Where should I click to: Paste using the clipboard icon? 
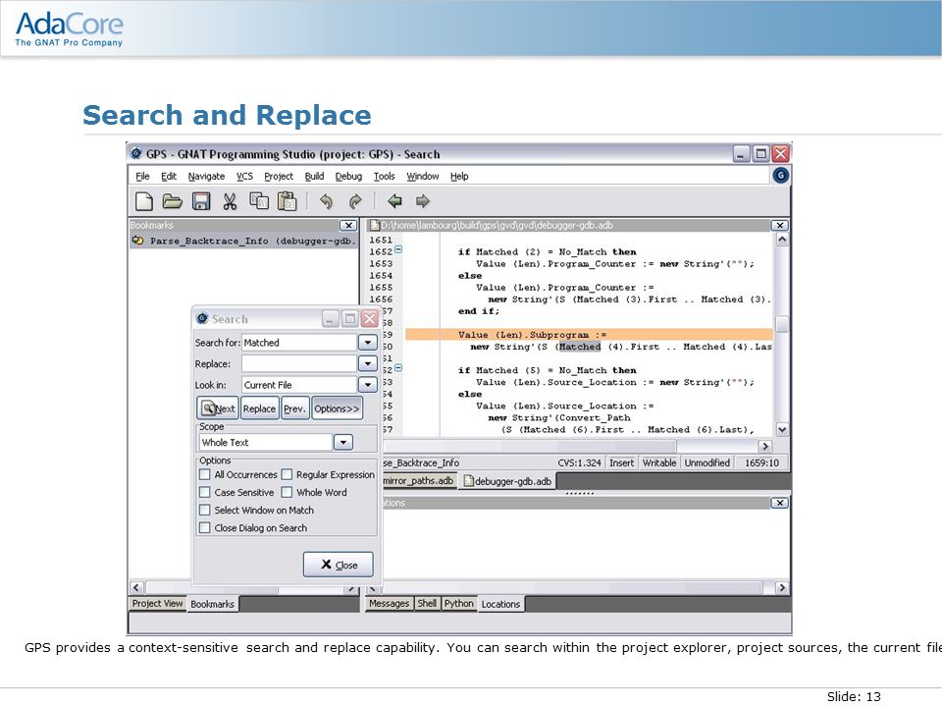288,201
